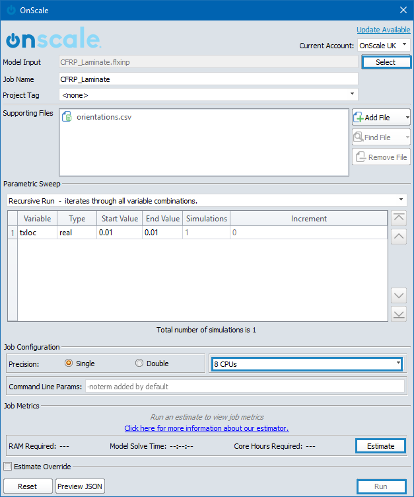The width and height of the screenshot is (414, 497).
Task: Click the Increment cell showing 0
Action: pos(309,233)
